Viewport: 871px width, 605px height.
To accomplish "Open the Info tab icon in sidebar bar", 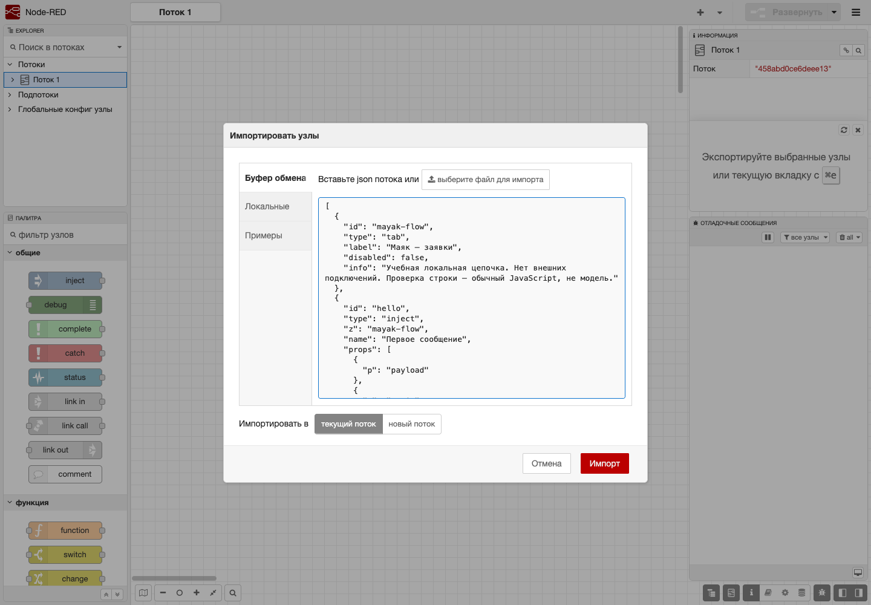I will 751,593.
